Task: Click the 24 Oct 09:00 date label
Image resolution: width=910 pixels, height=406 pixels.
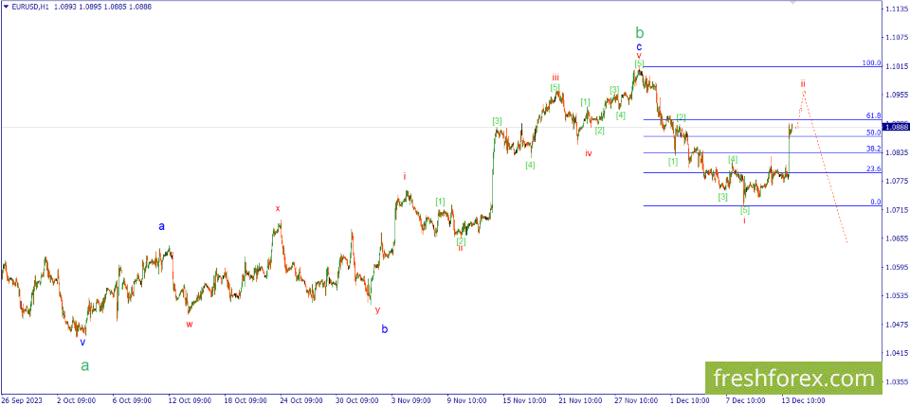Action: click(x=300, y=400)
